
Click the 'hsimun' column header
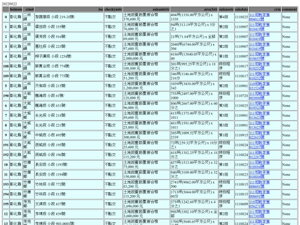click(16, 9)
